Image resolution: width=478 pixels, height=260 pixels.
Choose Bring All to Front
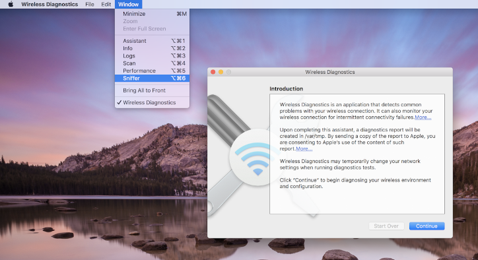coord(152,90)
